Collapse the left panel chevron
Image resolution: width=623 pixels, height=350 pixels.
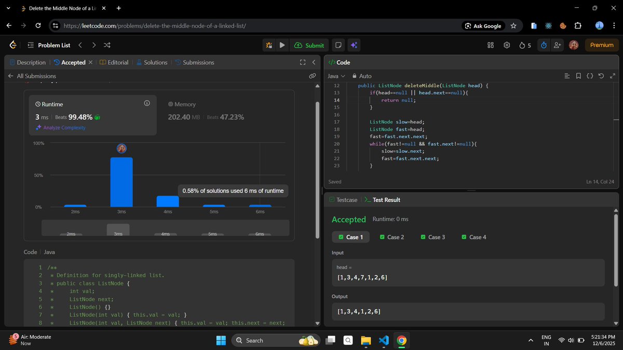pos(314,62)
